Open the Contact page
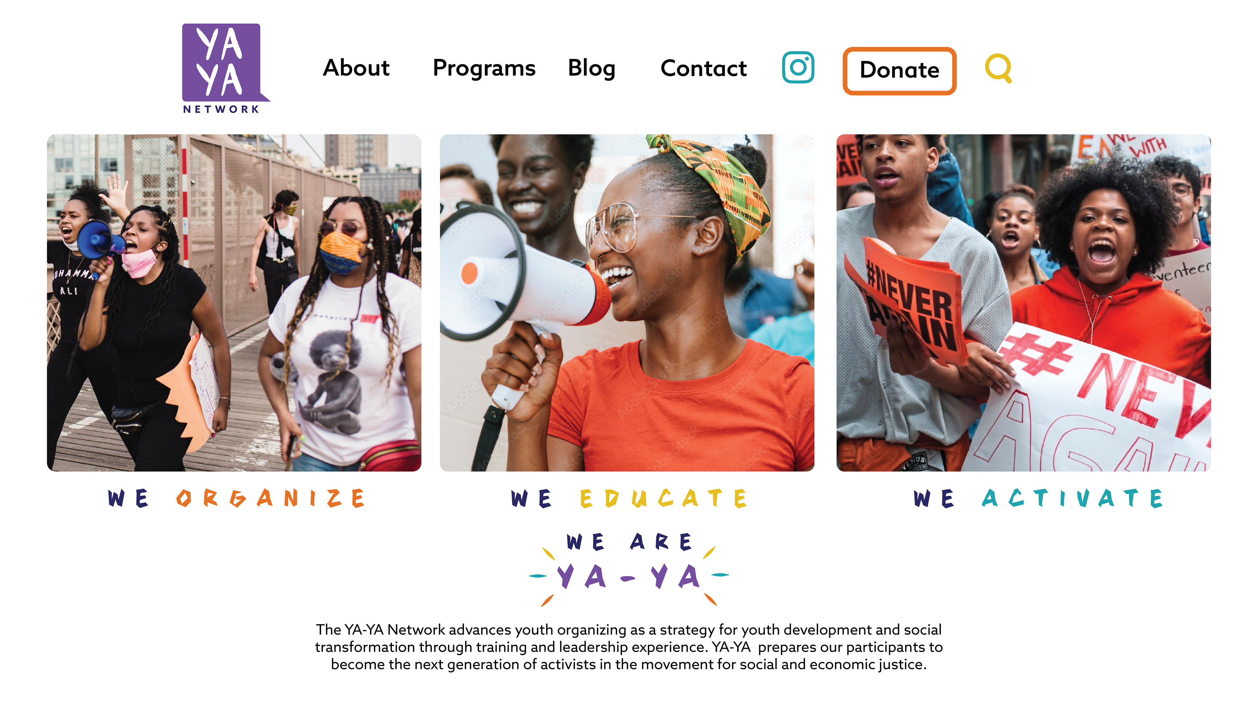This screenshot has height=707, width=1258. click(x=703, y=68)
